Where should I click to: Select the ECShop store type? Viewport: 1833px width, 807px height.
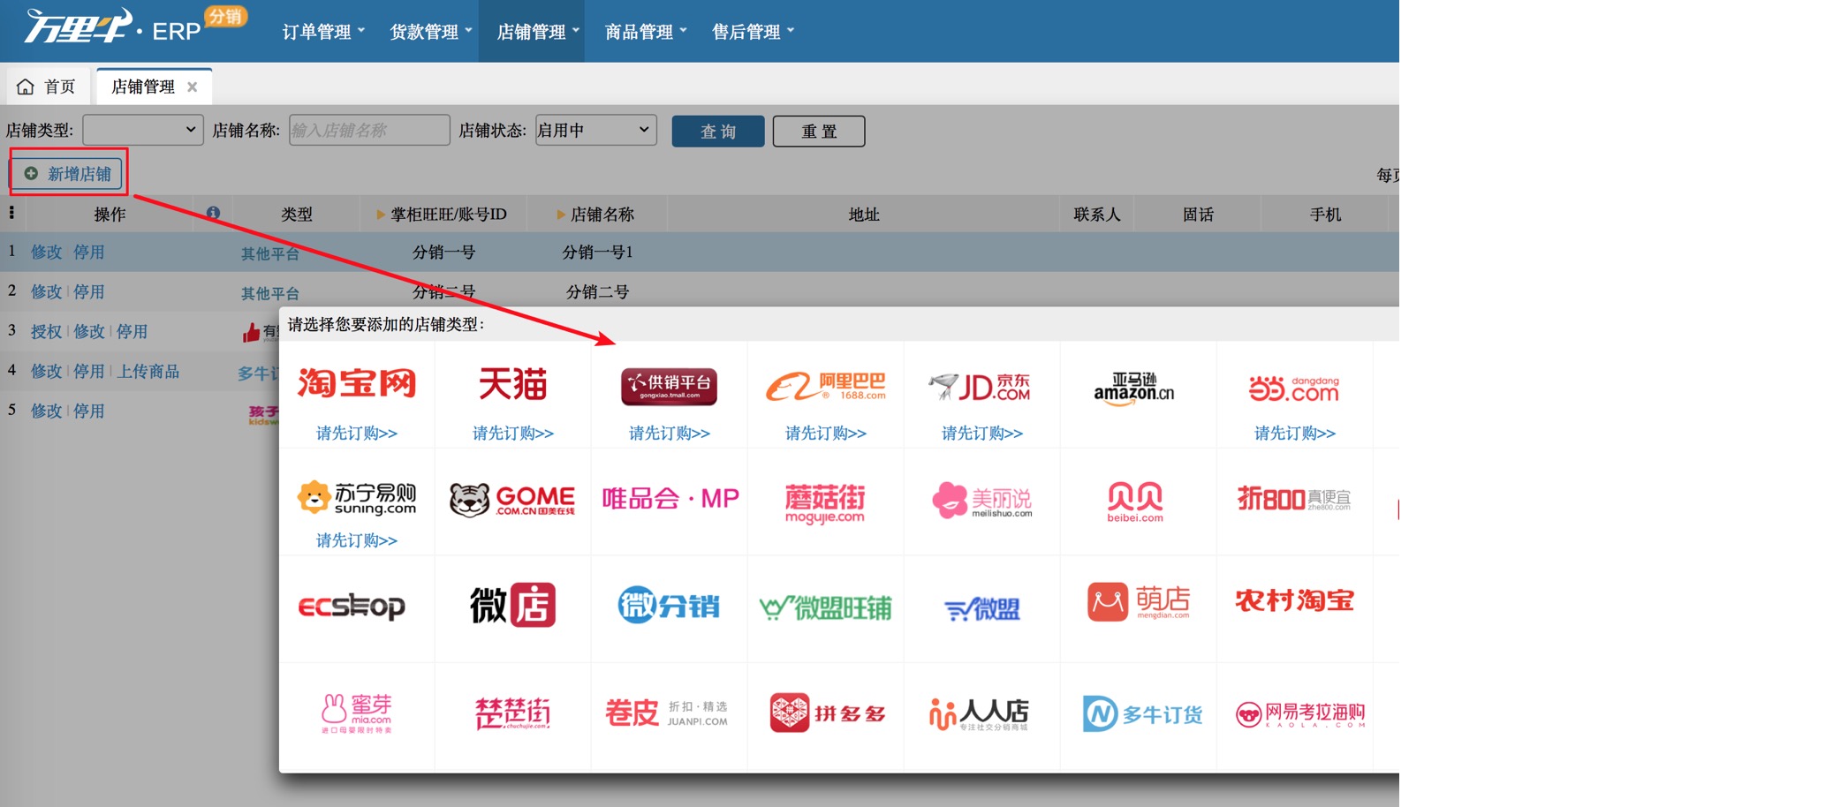tap(352, 607)
